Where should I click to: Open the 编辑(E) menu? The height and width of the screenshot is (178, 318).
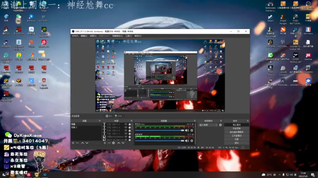(84, 36)
